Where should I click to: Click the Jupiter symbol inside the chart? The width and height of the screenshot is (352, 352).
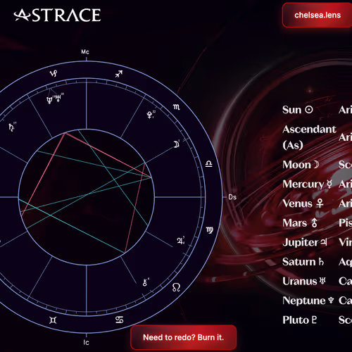tap(181, 240)
